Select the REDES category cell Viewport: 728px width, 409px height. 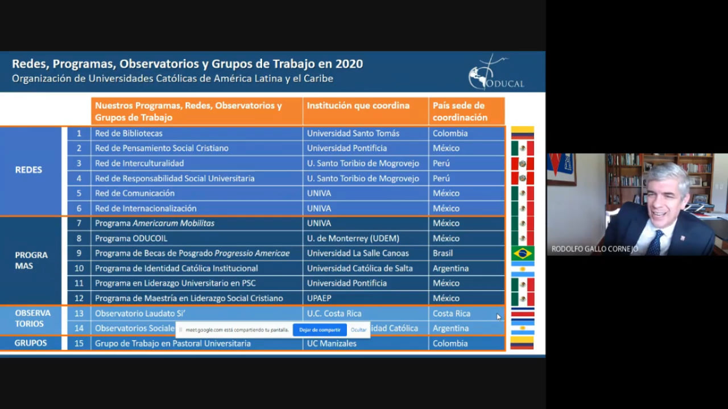29,170
